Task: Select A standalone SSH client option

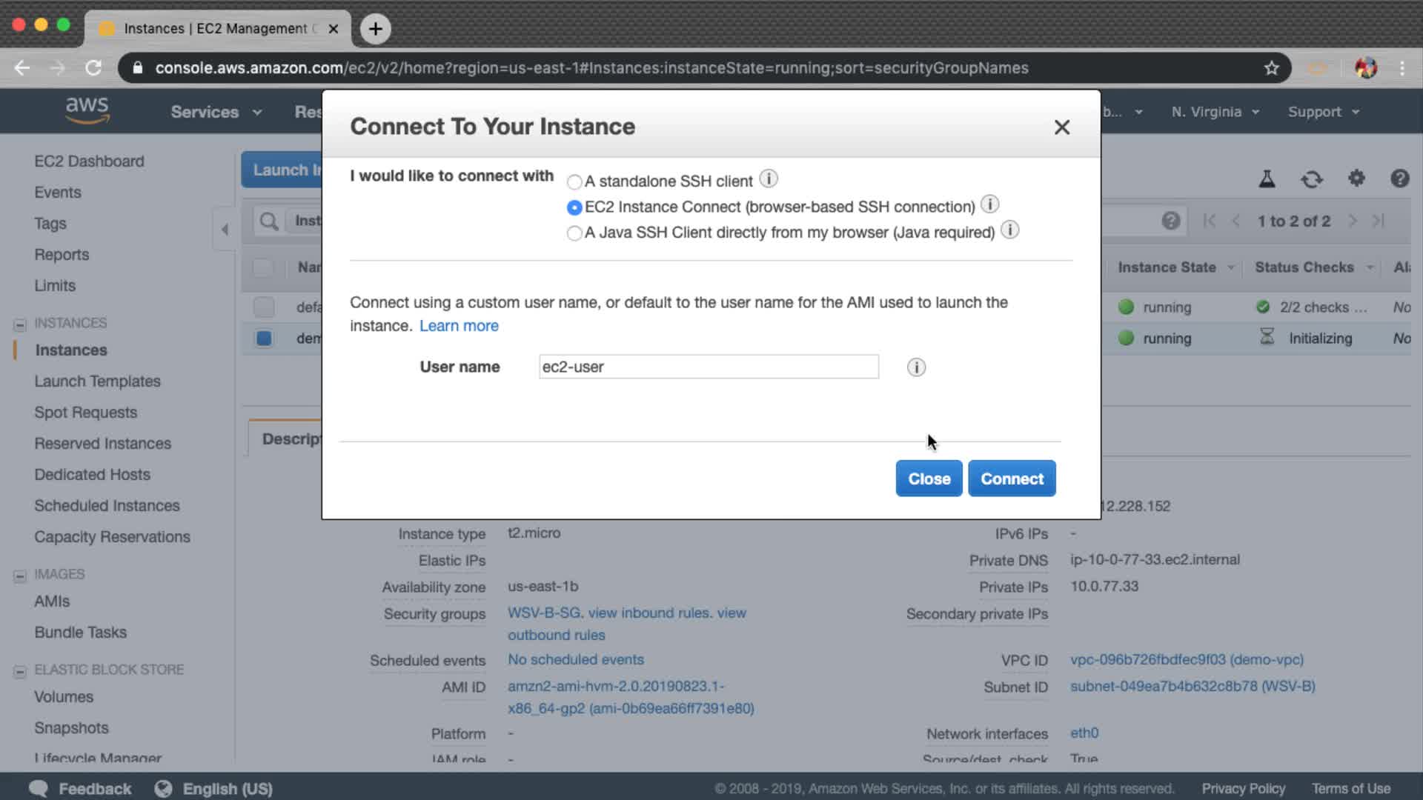Action: click(574, 182)
